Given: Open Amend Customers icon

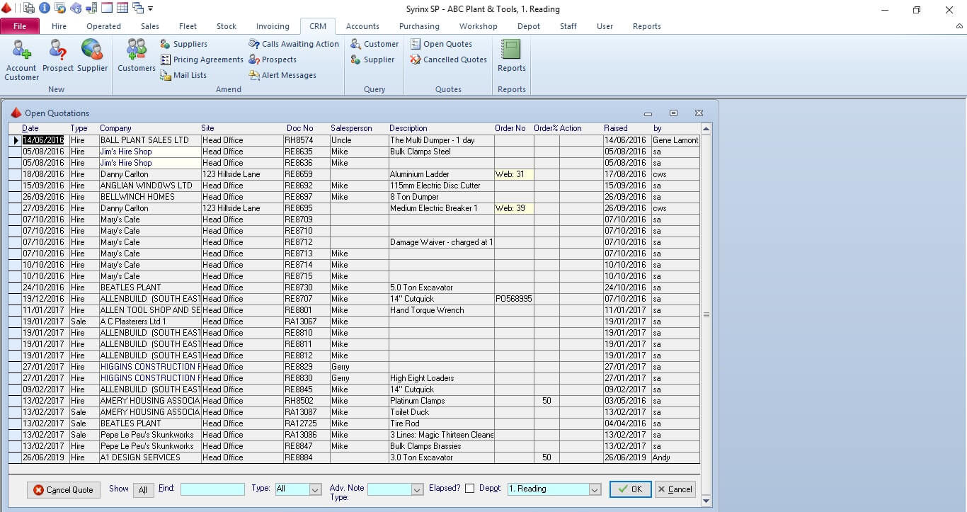Looking at the screenshot, I should (136, 56).
